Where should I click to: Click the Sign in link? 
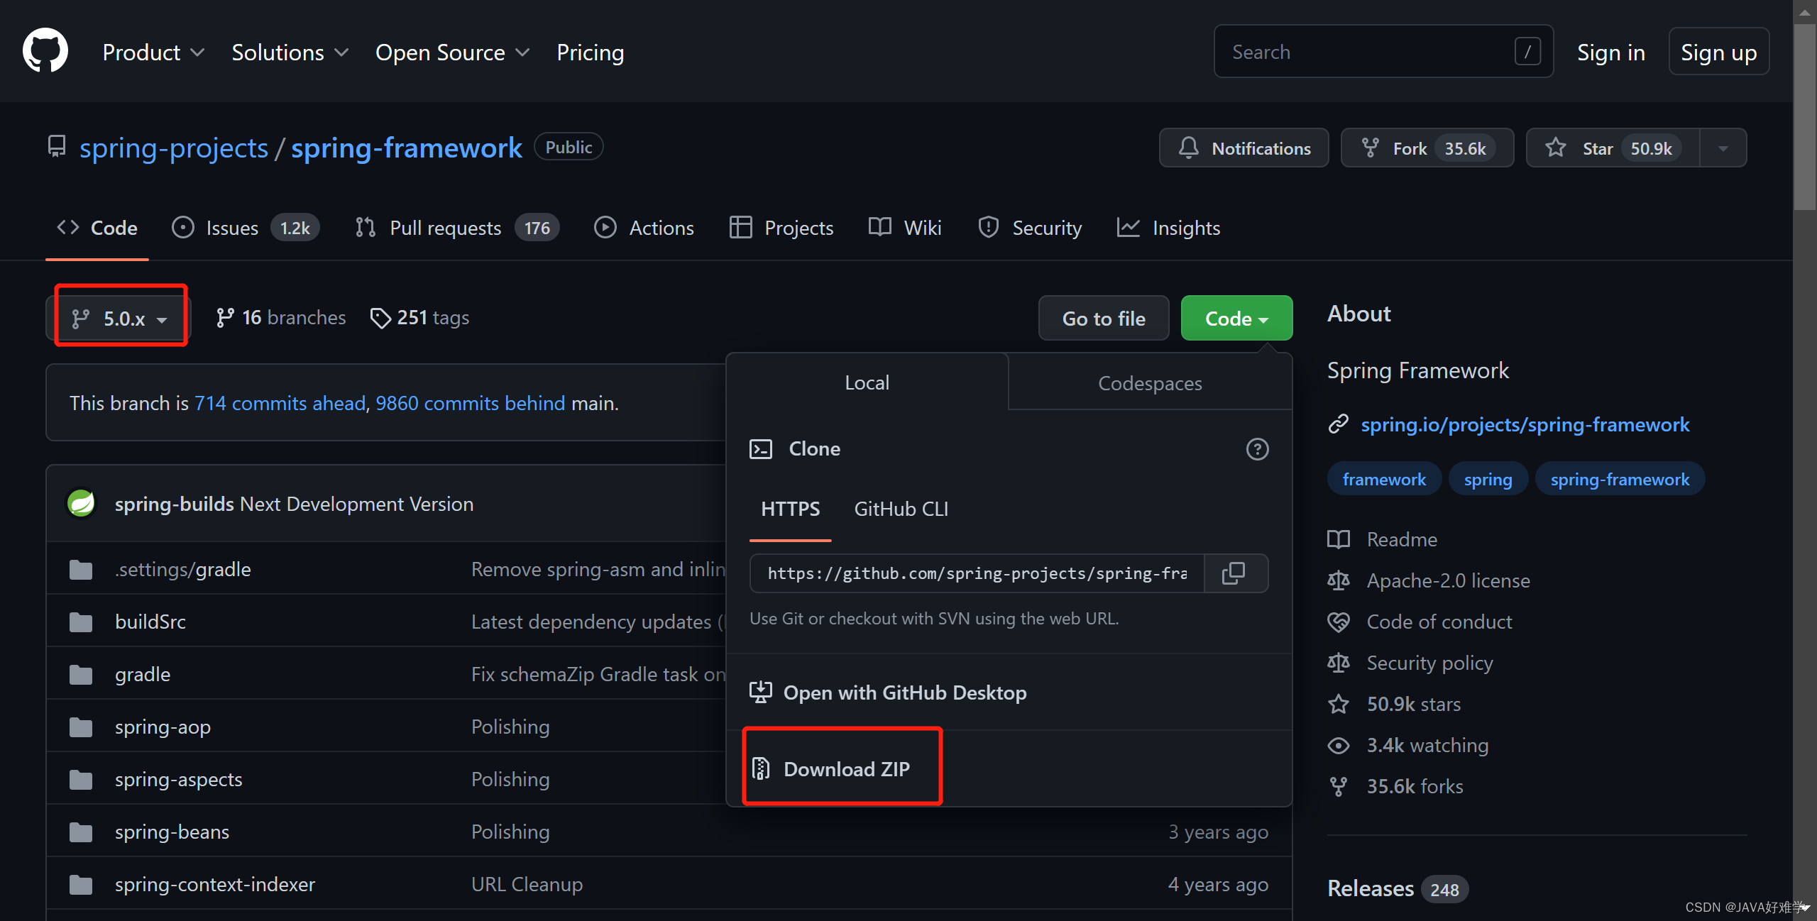coord(1610,53)
